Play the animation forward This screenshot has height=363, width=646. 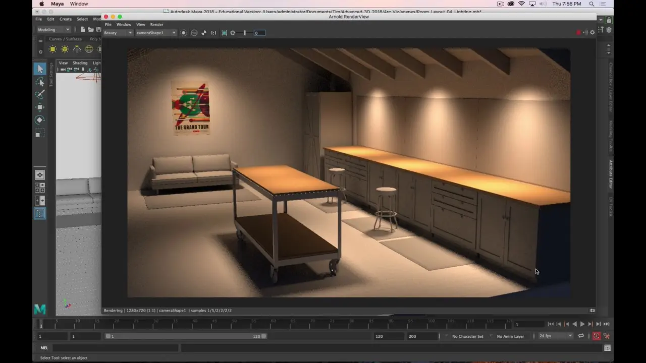pos(582,324)
